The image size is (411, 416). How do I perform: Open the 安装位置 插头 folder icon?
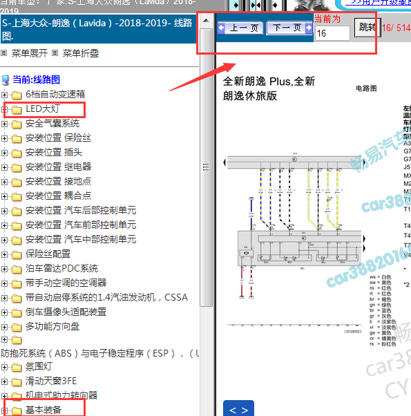(x=17, y=153)
